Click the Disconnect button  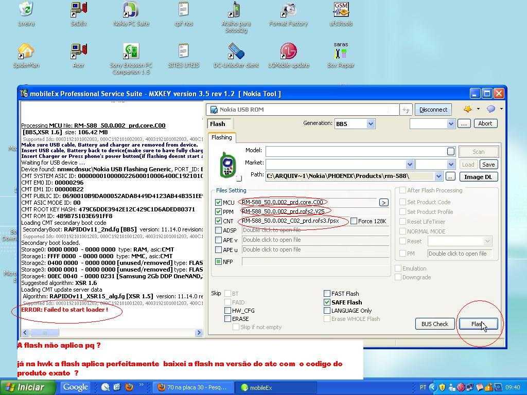pyautogui.click(x=433, y=110)
